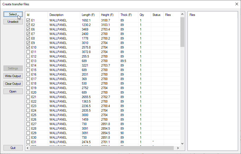Viewport: 241px width, 154px height.
Task: Uncheck the E1 wall panel checkbox
Action: pos(28,20)
